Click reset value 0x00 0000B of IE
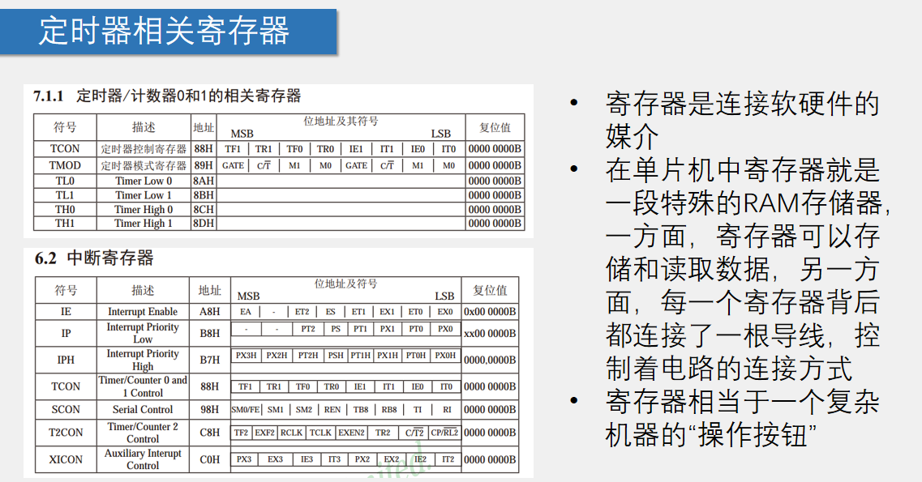The height and width of the screenshot is (482, 922). coord(490,312)
